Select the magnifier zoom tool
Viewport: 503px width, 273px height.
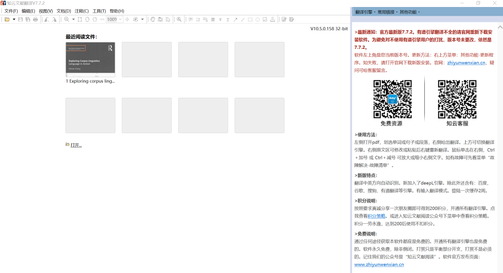pyautogui.click(x=67, y=20)
